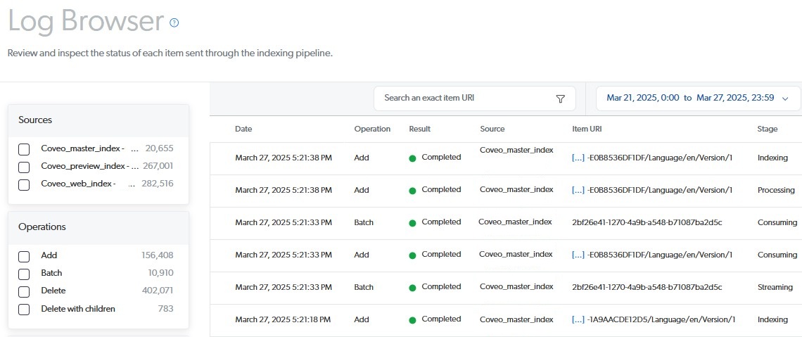Click Batch operation cell in the Streaming row
Screen dimensions: 802x337
[x=364, y=287]
